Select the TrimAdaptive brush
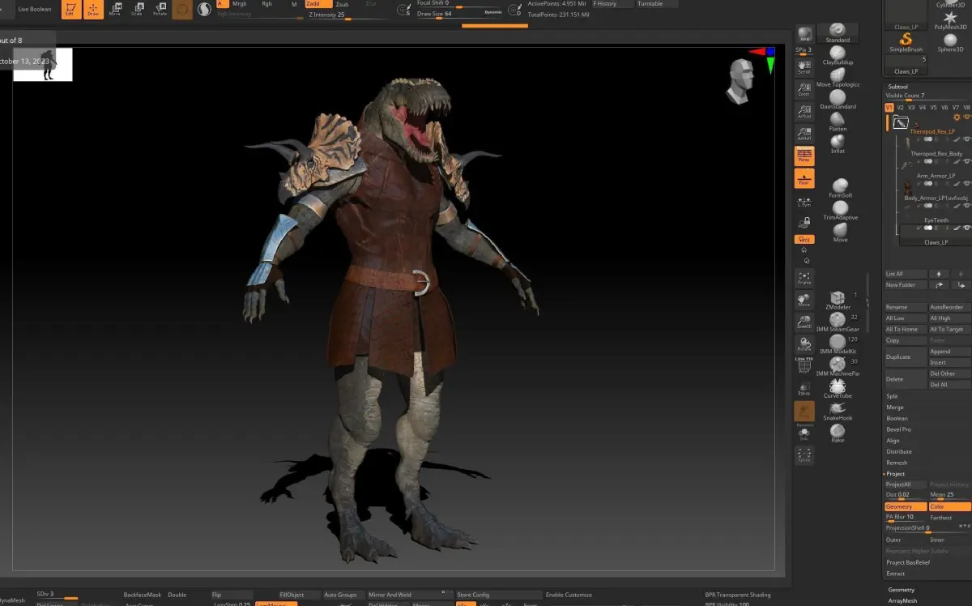The height and width of the screenshot is (606, 972). click(x=840, y=211)
